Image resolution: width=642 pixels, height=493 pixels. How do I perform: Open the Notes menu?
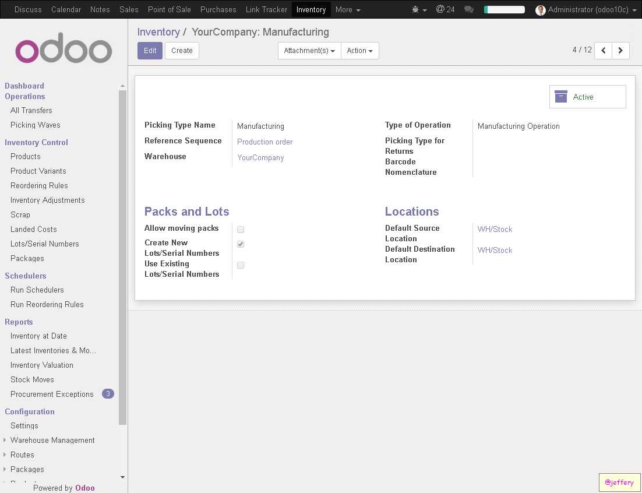click(x=100, y=9)
